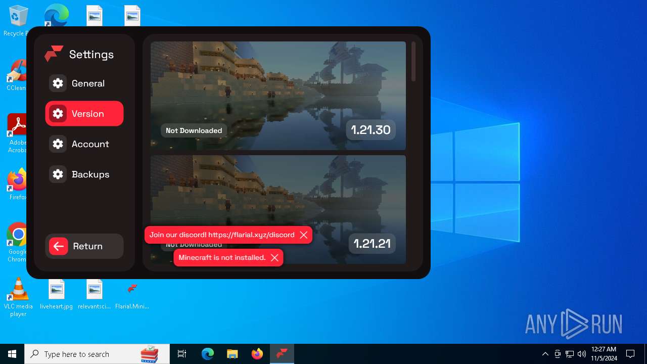
Task: Dismiss the Join our discord notification
Action: (x=304, y=235)
